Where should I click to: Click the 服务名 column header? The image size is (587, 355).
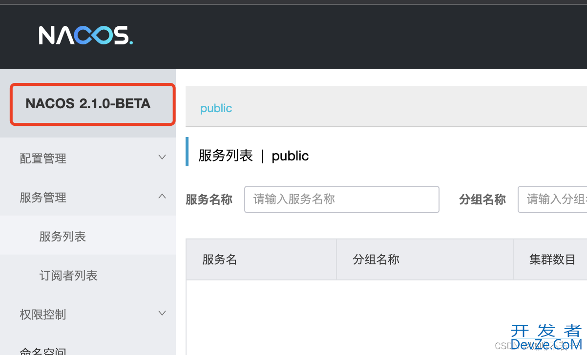(x=261, y=259)
